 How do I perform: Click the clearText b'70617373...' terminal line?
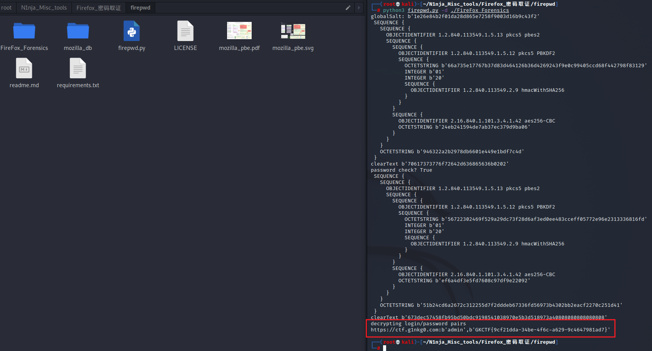click(440, 164)
